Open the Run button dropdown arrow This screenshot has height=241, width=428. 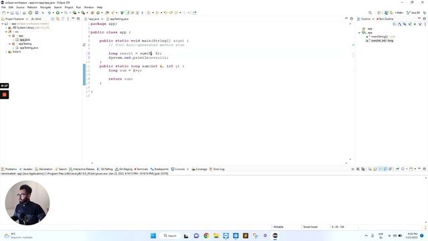point(62,13)
